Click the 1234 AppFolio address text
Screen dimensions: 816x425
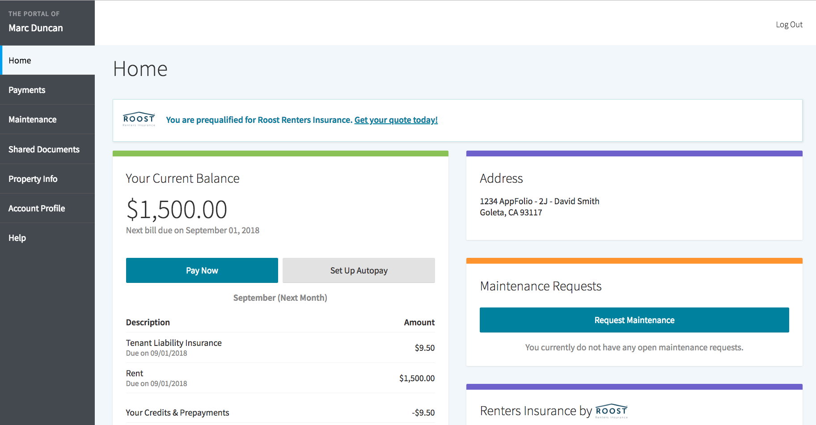[x=539, y=202]
